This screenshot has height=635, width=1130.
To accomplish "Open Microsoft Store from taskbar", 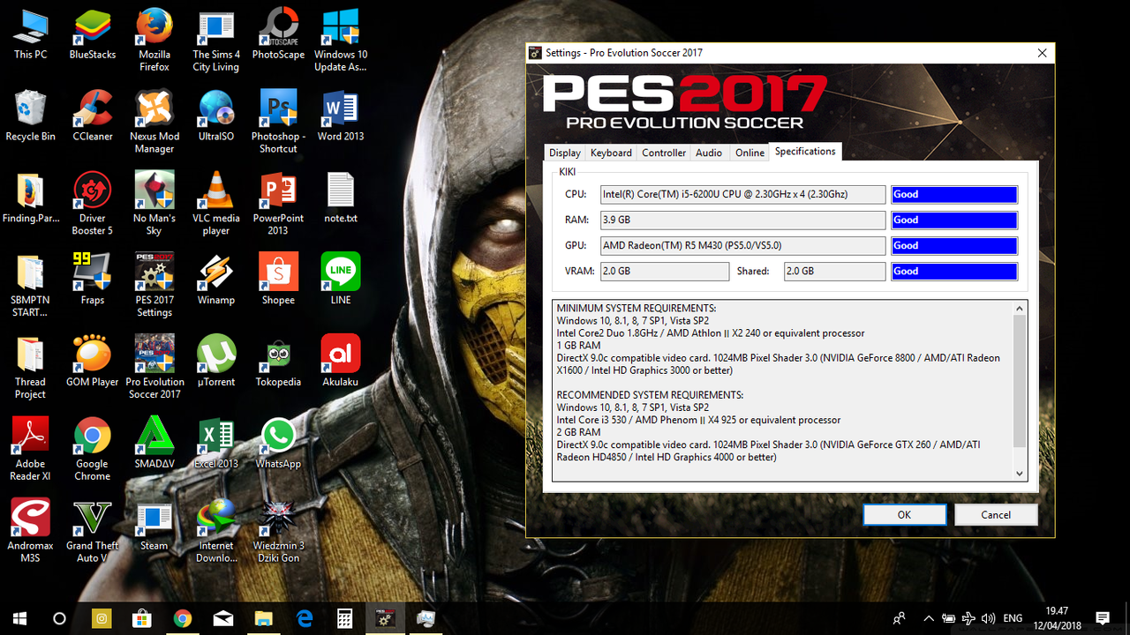I will (142, 618).
